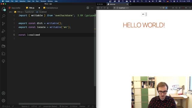Viewport: 192px width, 108px height.
Task: Click the browser back button
Action: pos(98,8)
